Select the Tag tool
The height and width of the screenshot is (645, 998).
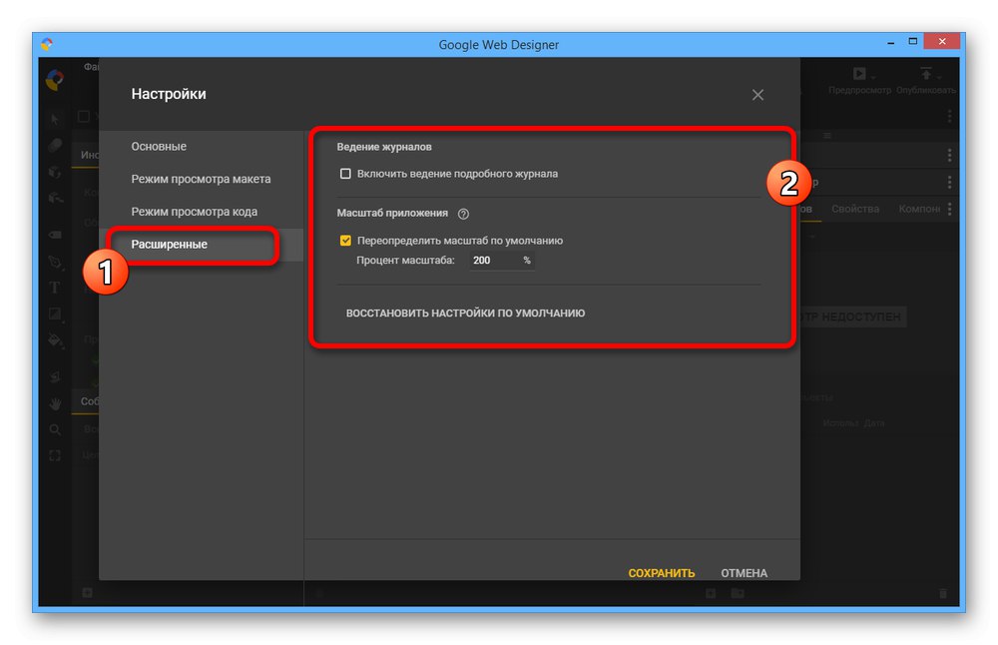coord(55,235)
